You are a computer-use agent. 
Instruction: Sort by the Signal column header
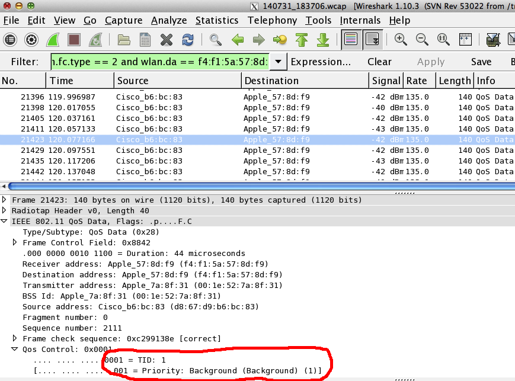(x=386, y=81)
